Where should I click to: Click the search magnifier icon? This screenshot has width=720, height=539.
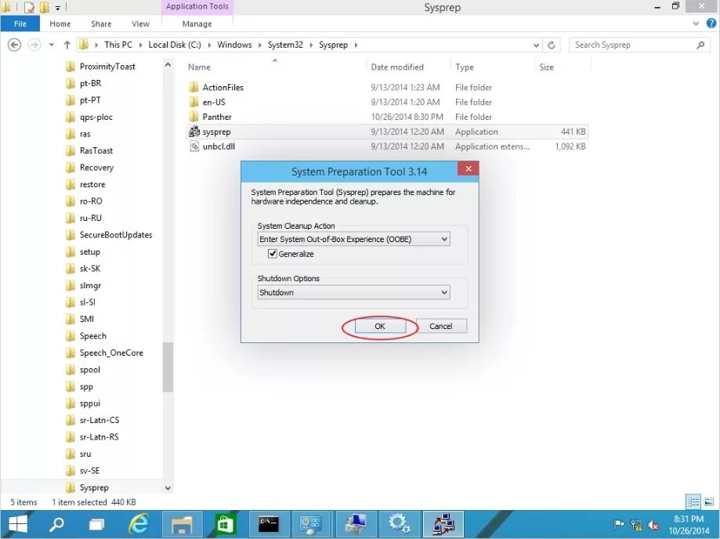(x=700, y=45)
